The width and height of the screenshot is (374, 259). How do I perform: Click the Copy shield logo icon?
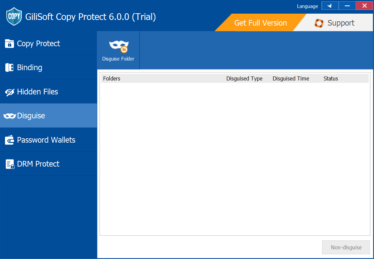pyautogui.click(x=14, y=16)
